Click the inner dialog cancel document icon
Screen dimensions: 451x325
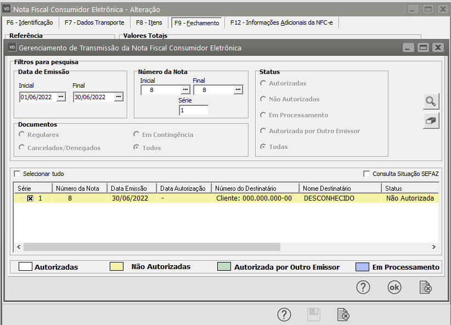coord(425,287)
